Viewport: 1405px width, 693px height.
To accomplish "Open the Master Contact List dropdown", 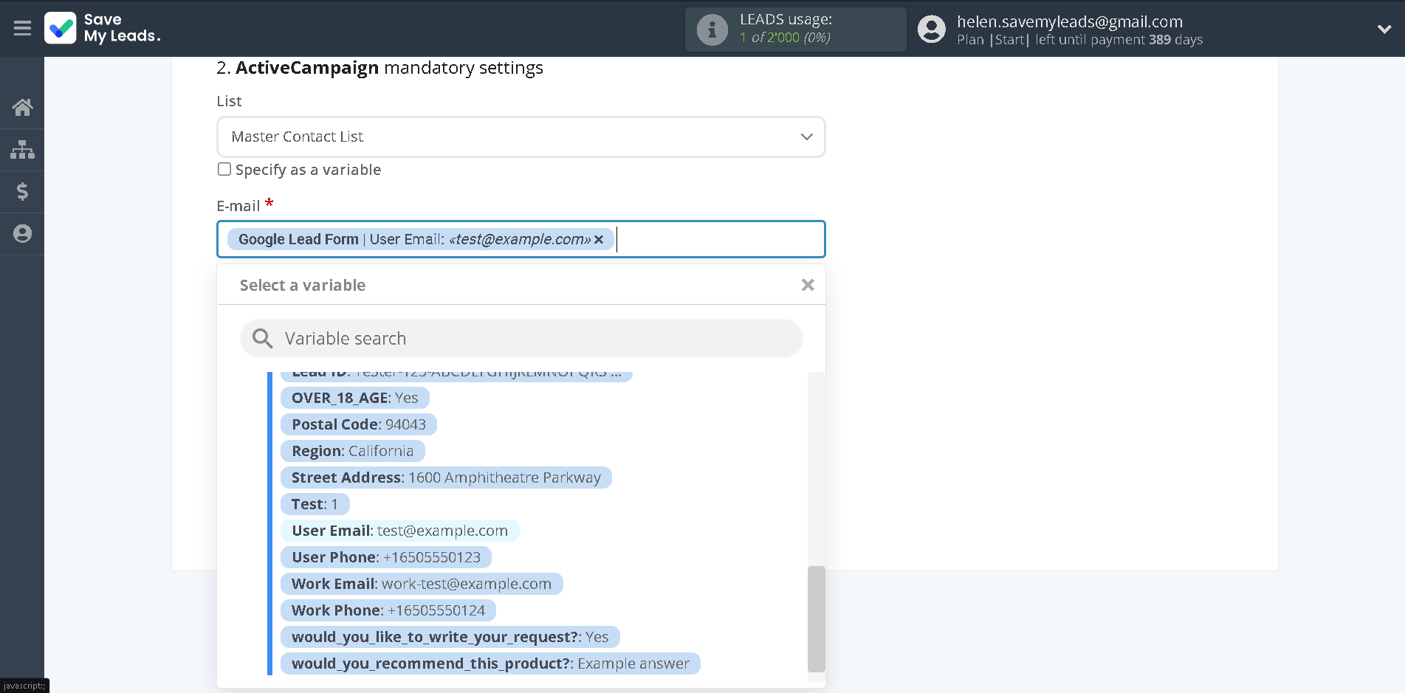I will [521, 137].
